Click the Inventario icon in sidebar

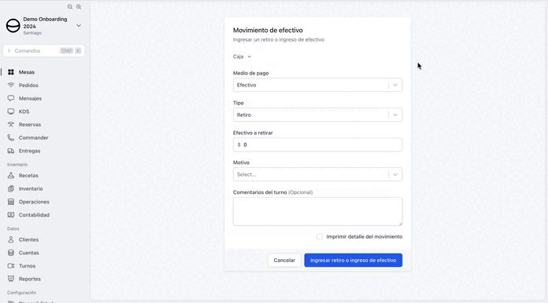coord(11,188)
